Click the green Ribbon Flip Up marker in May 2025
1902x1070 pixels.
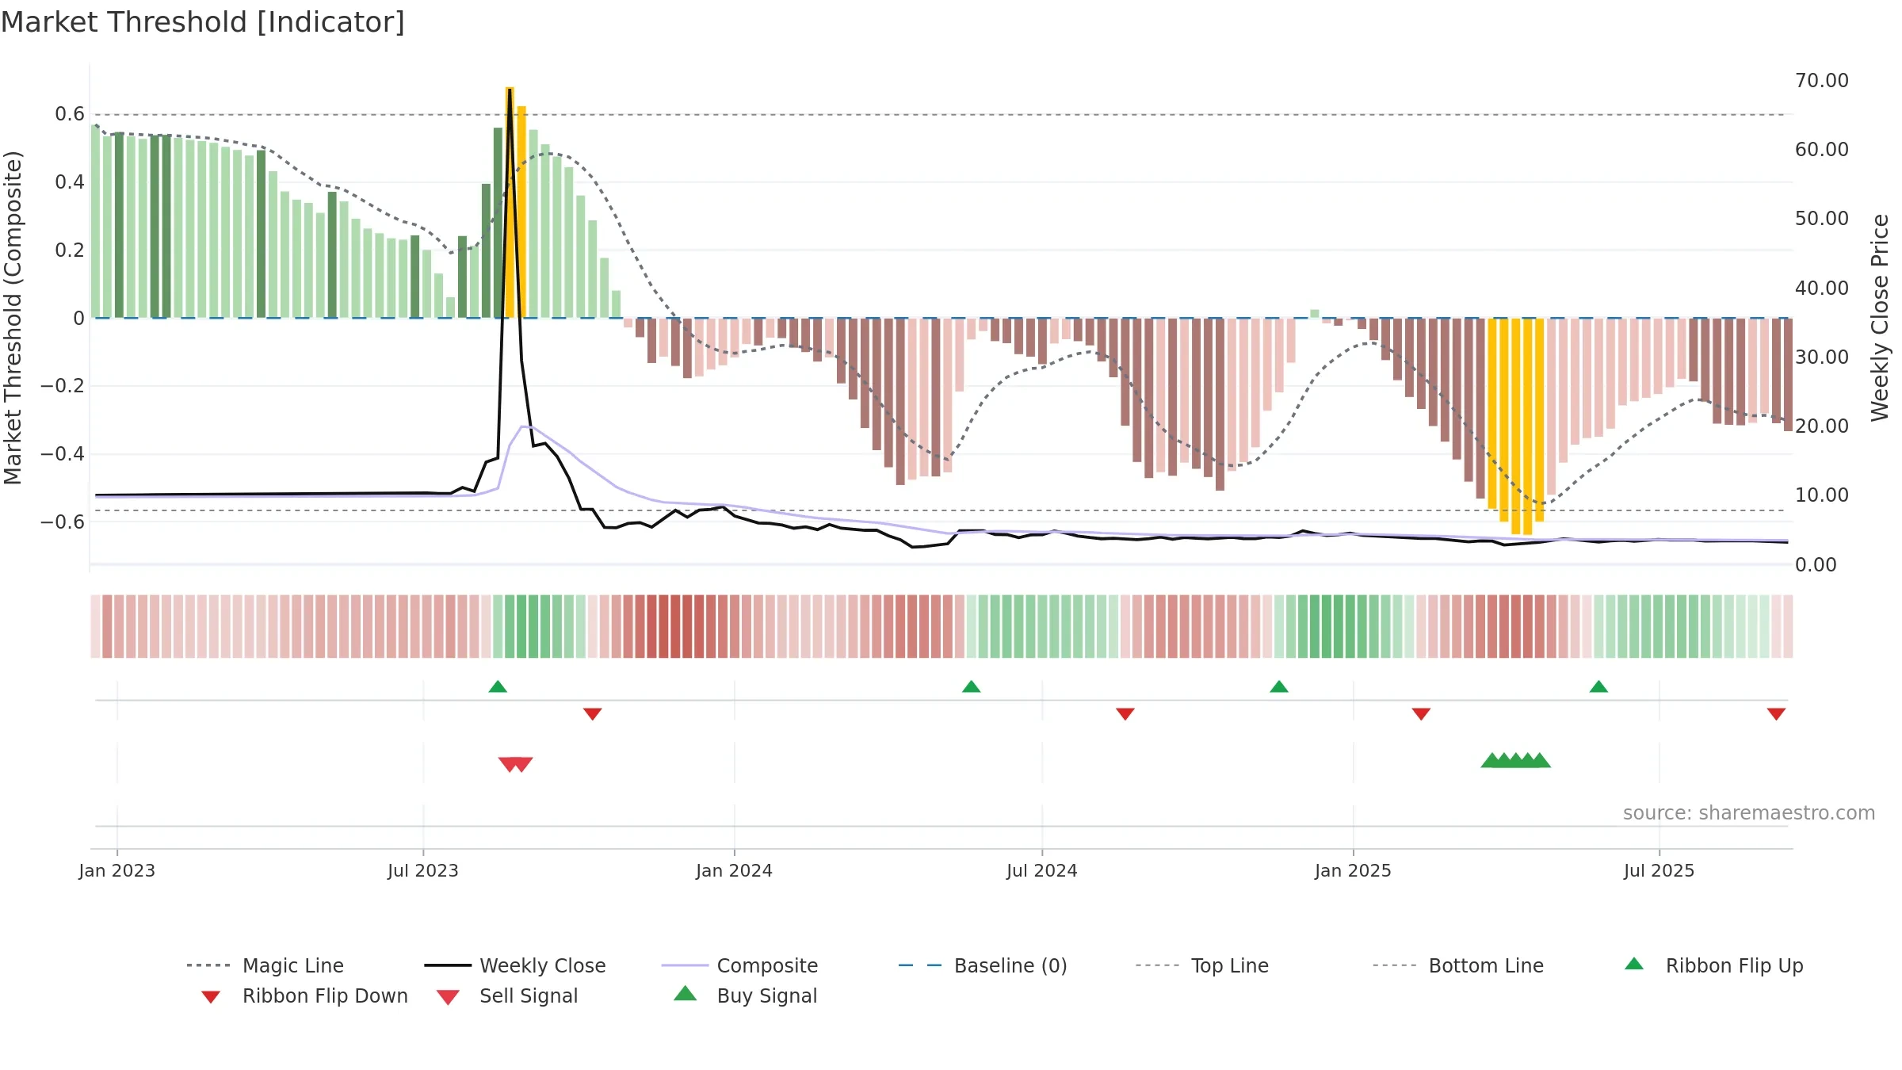coord(1598,686)
